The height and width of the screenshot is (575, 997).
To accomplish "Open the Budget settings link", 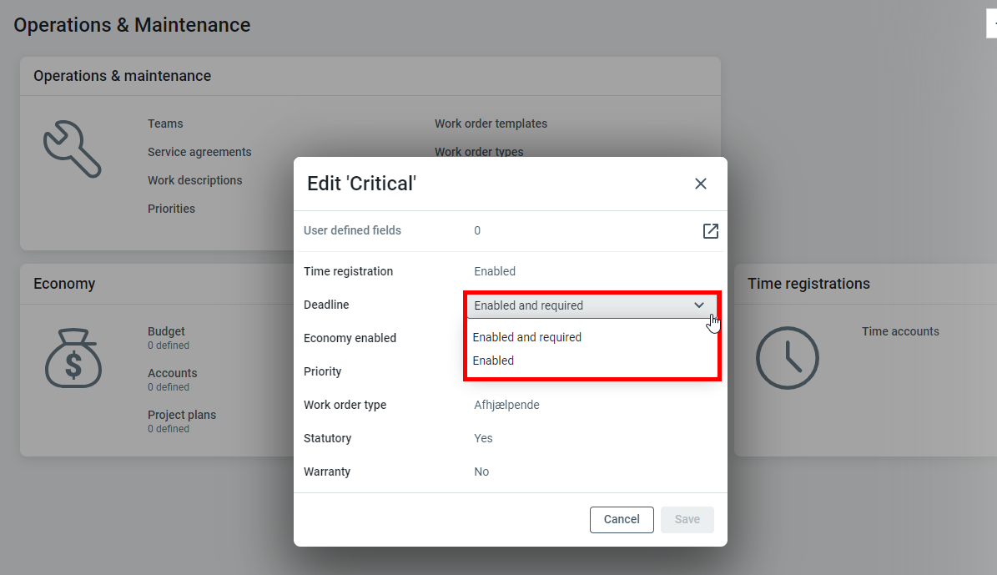I will pos(166,331).
